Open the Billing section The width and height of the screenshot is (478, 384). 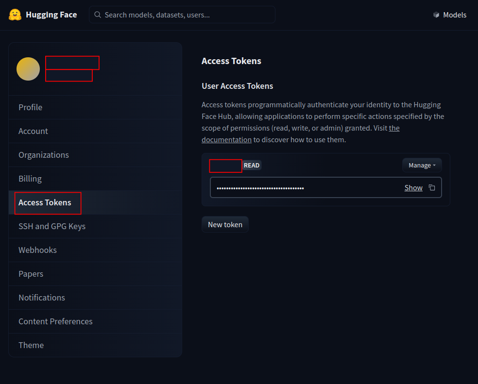tap(30, 179)
